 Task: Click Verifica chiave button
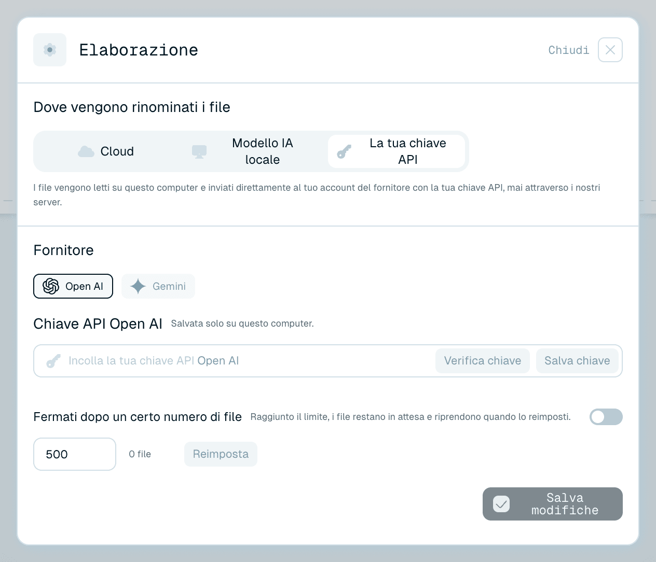[483, 361]
